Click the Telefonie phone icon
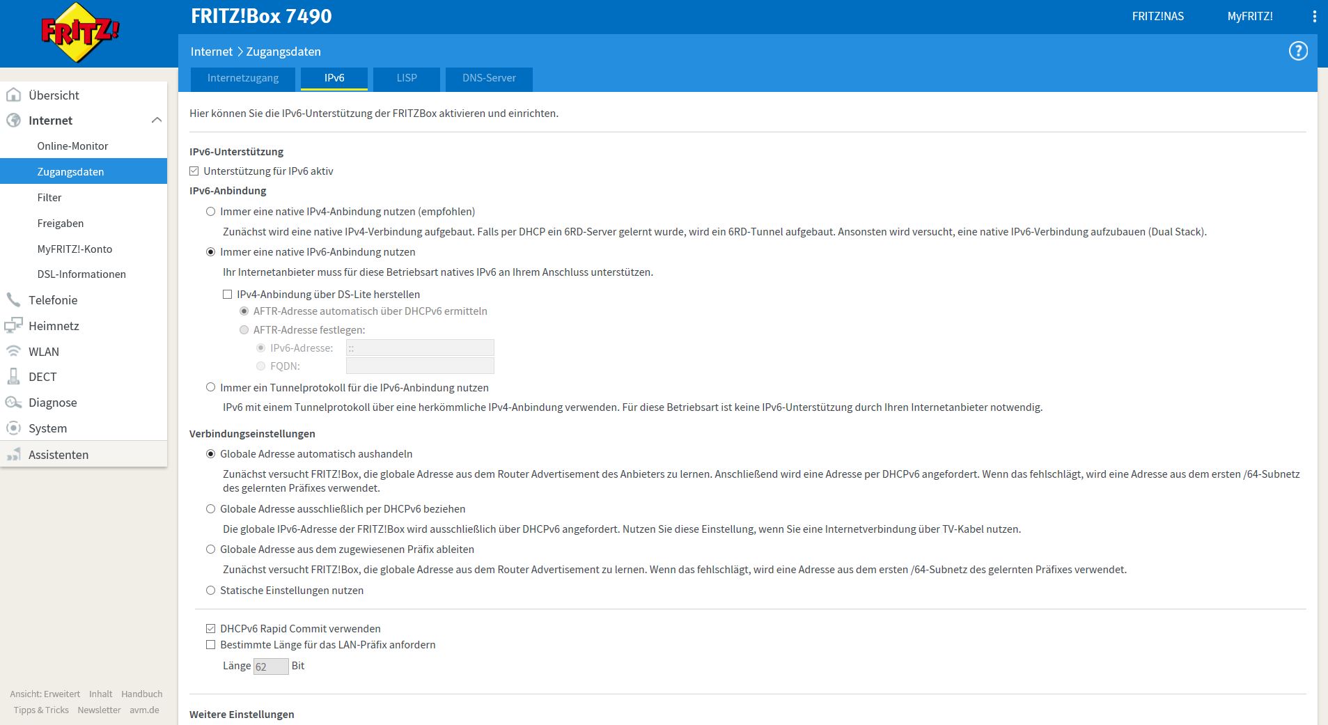 (13, 300)
